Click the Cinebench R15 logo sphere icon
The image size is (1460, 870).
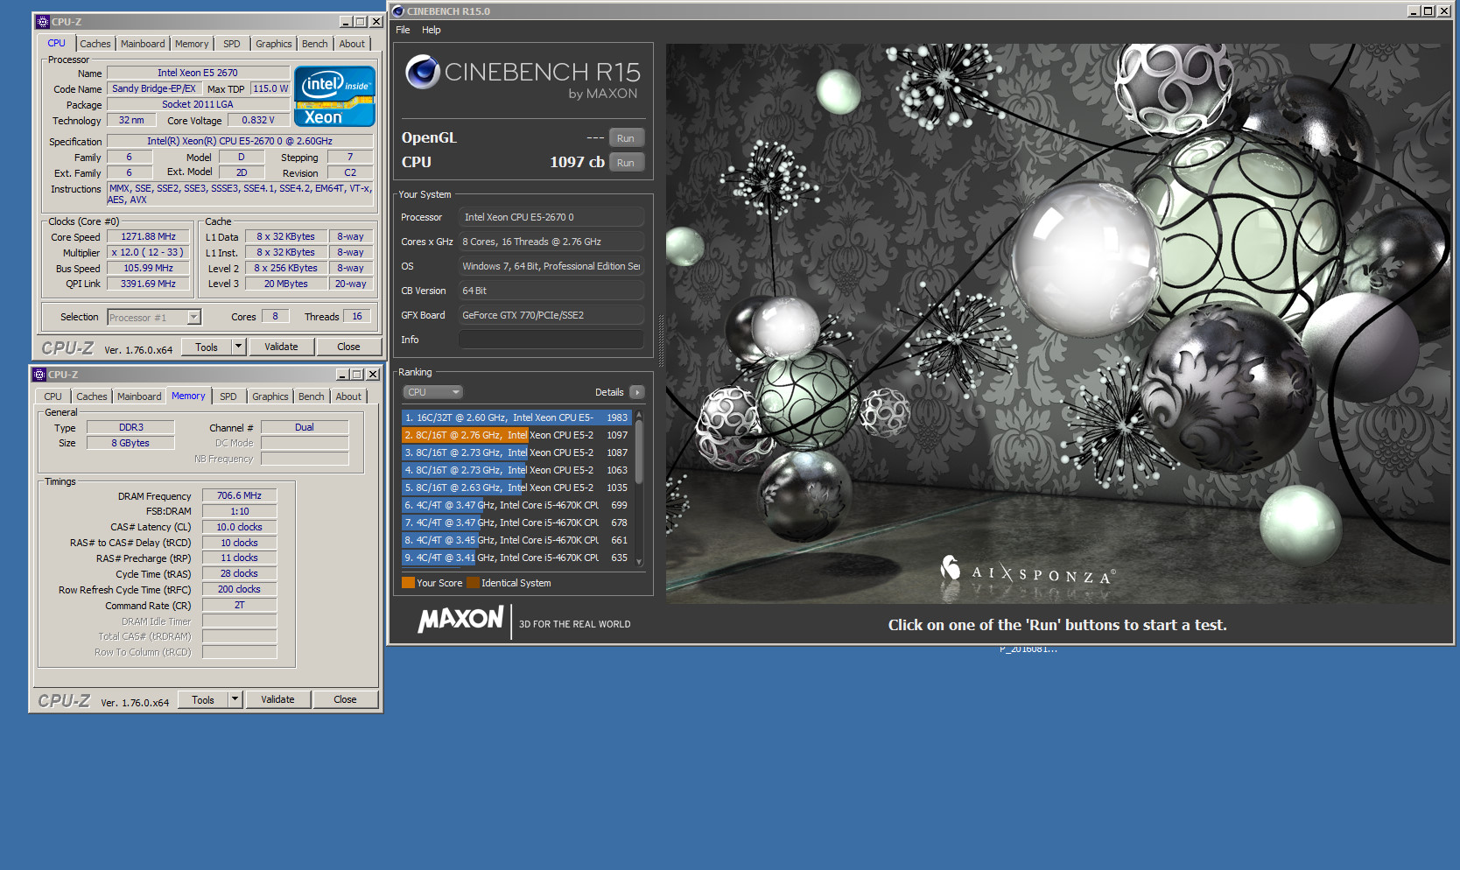click(423, 72)
